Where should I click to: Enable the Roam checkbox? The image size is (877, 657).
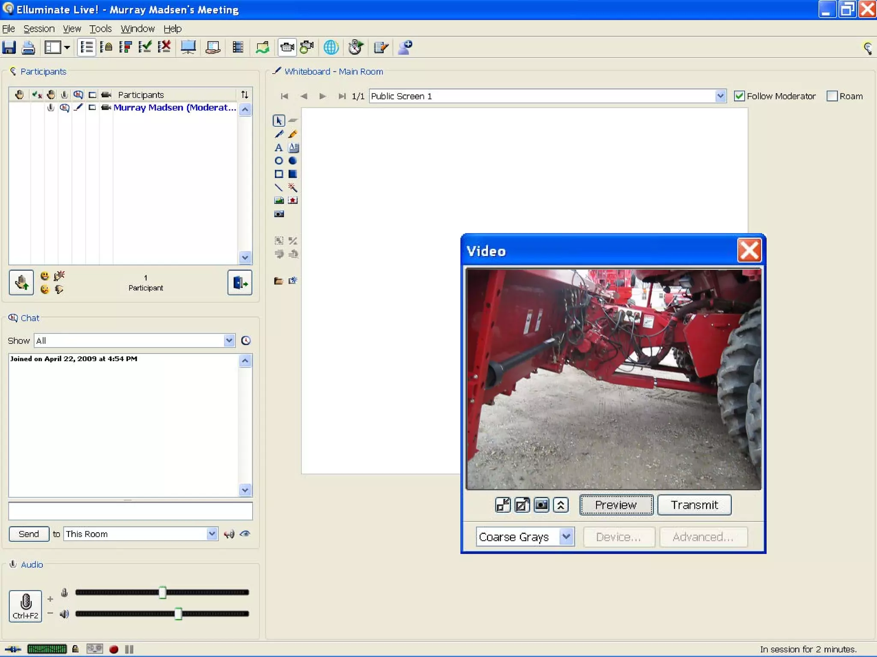832,96
